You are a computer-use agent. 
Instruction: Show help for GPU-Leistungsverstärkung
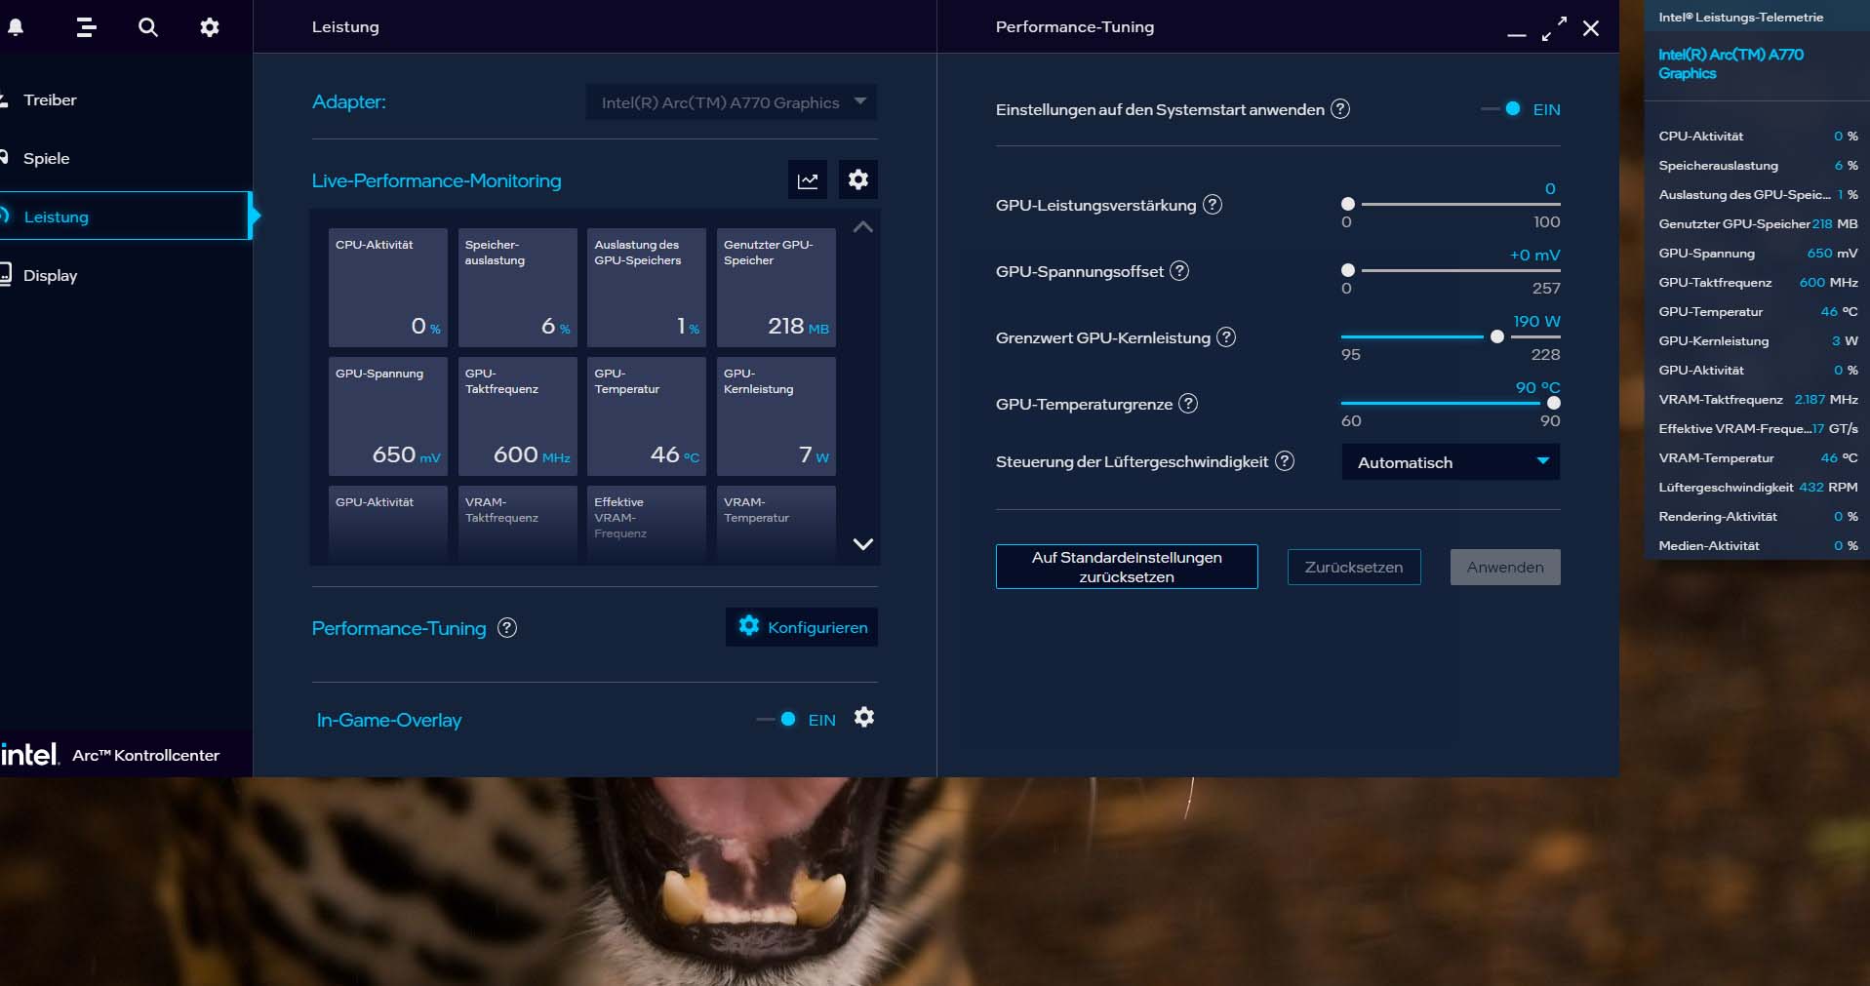(x=1213, y=205)
